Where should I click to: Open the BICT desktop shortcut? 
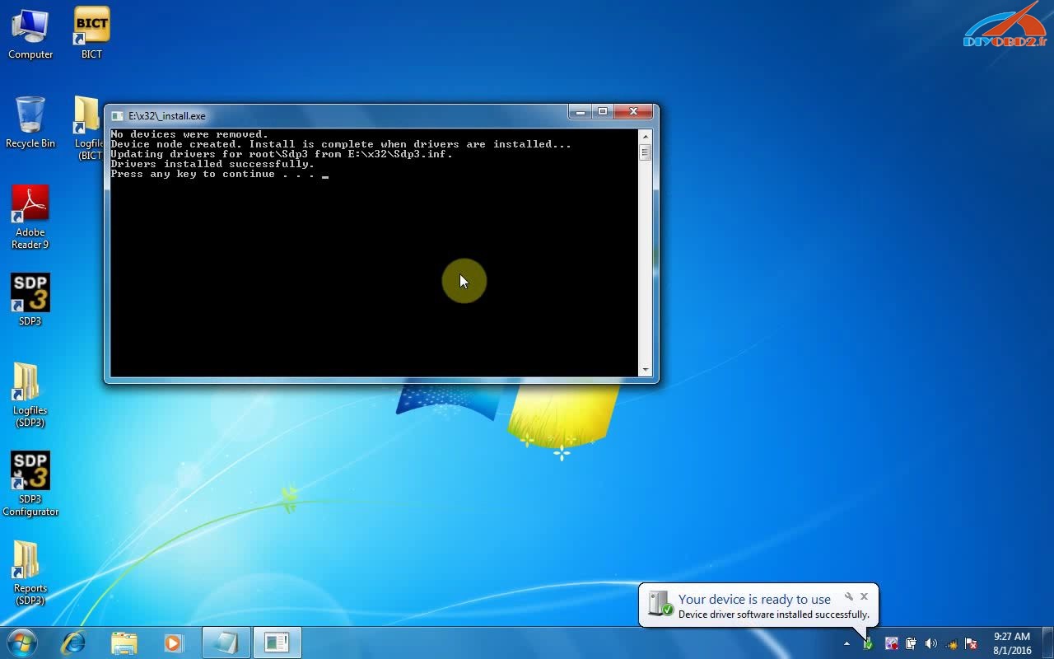click(x=91, y=26)
